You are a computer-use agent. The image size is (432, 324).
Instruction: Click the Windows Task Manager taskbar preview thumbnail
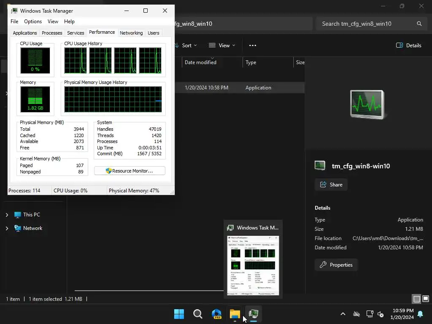click(253, 265)
